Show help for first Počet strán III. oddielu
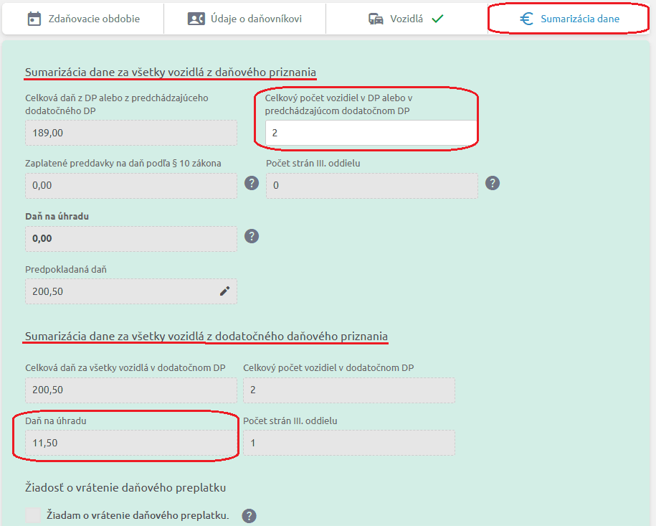The width and height of the screenshot is (656, 526). coord(493,183)
